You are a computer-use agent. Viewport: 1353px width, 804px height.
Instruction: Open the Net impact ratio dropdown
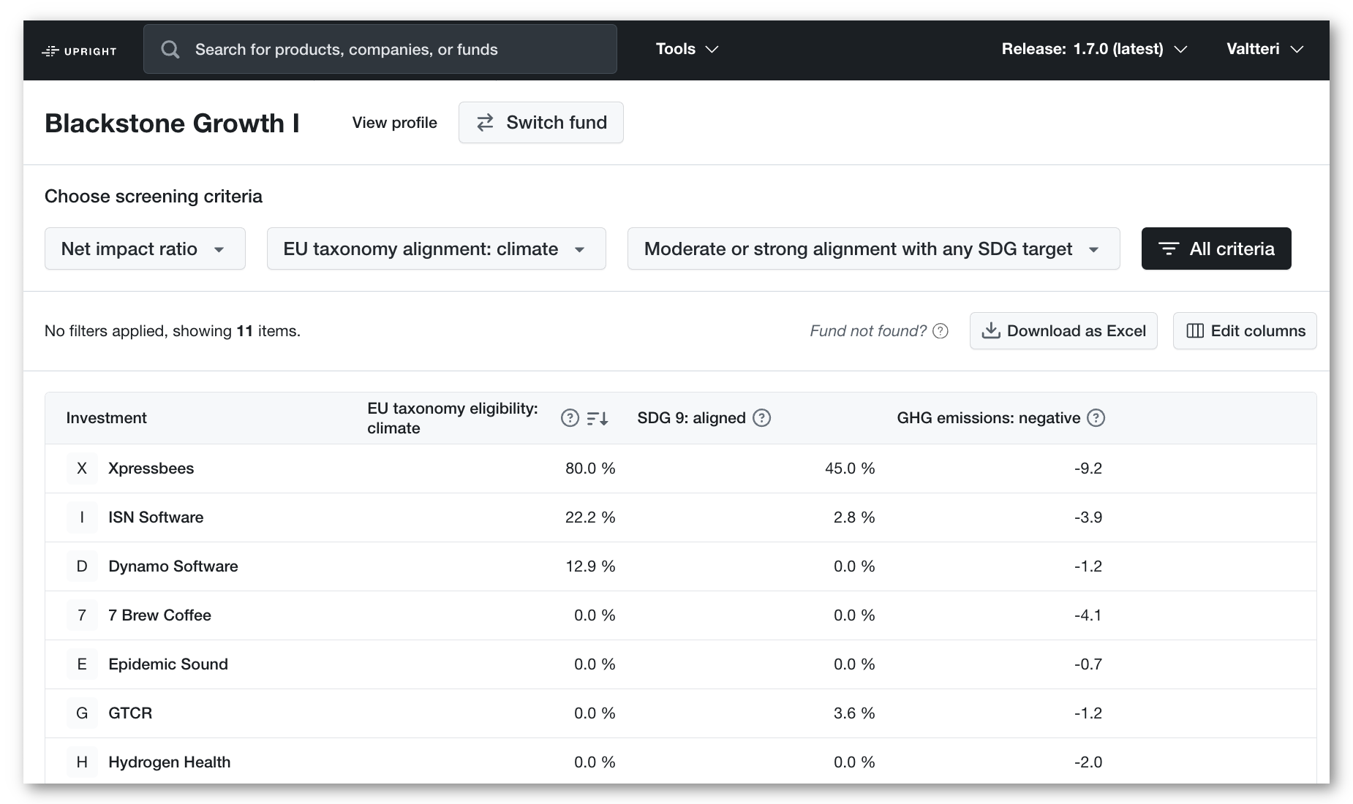145,249
